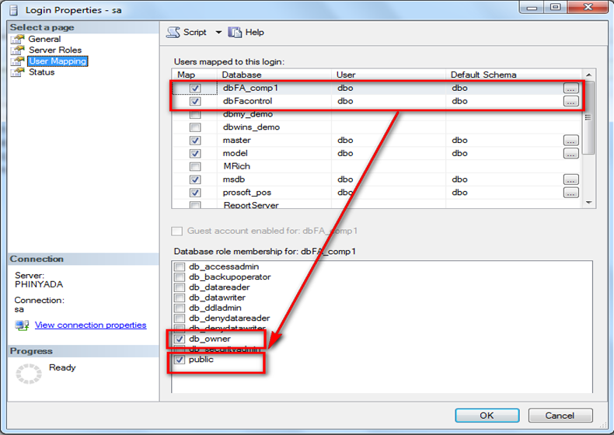Image resolution: width=614 pixels, height=435 pixels.
Task: Check the Map box for dbwins_demo
Action: [195, 127]
